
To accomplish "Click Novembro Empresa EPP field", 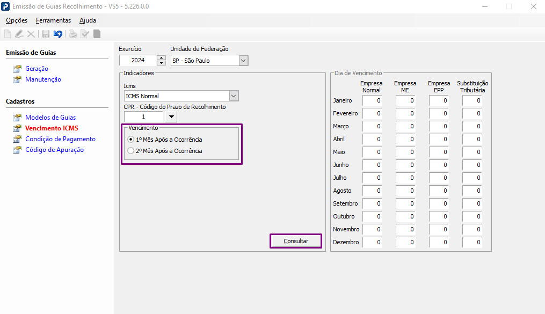I will pyautogui.click(x=439, y=229).
